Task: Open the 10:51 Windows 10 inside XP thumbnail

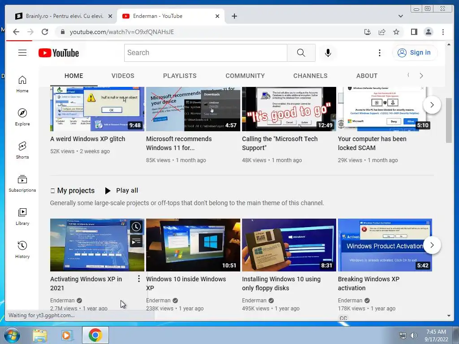Action: pos(193,245)
